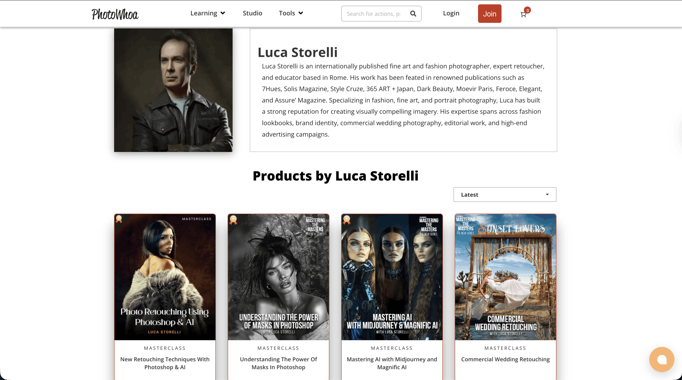Expand the Tools dropdown menu
Screen dimensions: 682x380
[x=290, y=13]
